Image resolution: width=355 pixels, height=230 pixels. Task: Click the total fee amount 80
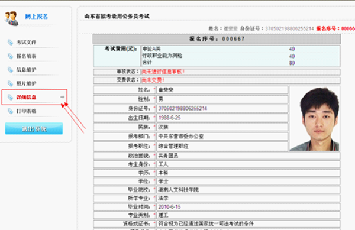point(292,63)
